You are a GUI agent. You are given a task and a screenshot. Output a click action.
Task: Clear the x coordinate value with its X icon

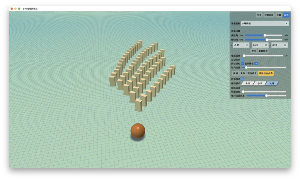247,45
